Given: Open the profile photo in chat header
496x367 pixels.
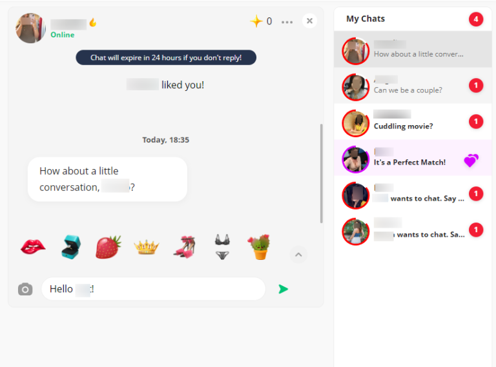Looking at the screenshot, I should (31, 28).
